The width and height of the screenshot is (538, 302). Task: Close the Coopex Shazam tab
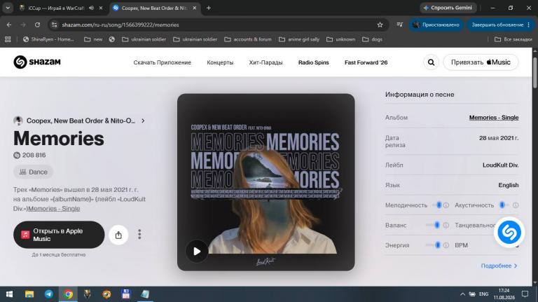(195, 8)
